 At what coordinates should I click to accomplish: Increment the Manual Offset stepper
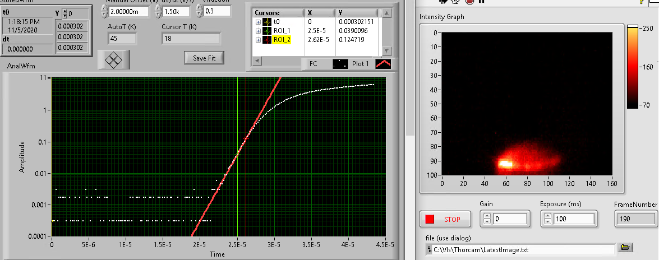[107, 9]
